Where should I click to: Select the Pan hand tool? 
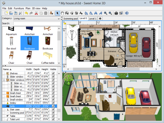pos(62,13)
